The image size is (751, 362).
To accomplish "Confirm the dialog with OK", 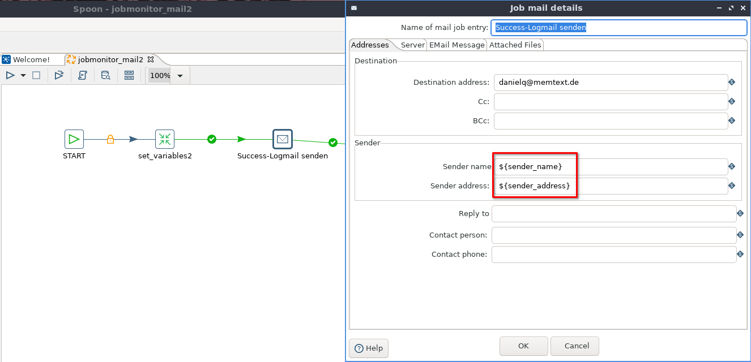I will [x=523, y=346].
